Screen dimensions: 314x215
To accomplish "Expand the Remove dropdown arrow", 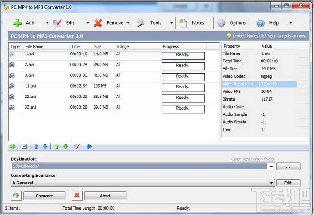I will point(128,23).
